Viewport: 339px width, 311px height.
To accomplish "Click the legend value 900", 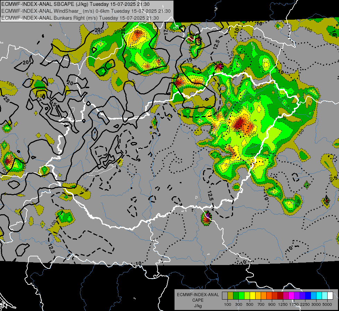I will point(272,304).
